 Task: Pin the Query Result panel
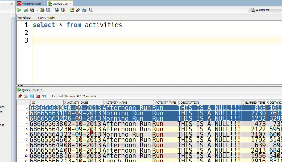(x=20, y=96)
